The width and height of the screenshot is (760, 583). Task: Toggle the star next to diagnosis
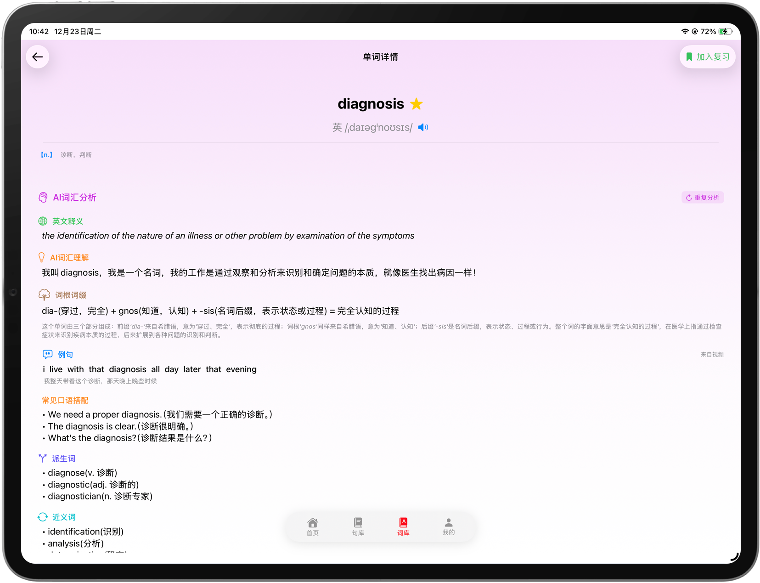tap(416, 103)
